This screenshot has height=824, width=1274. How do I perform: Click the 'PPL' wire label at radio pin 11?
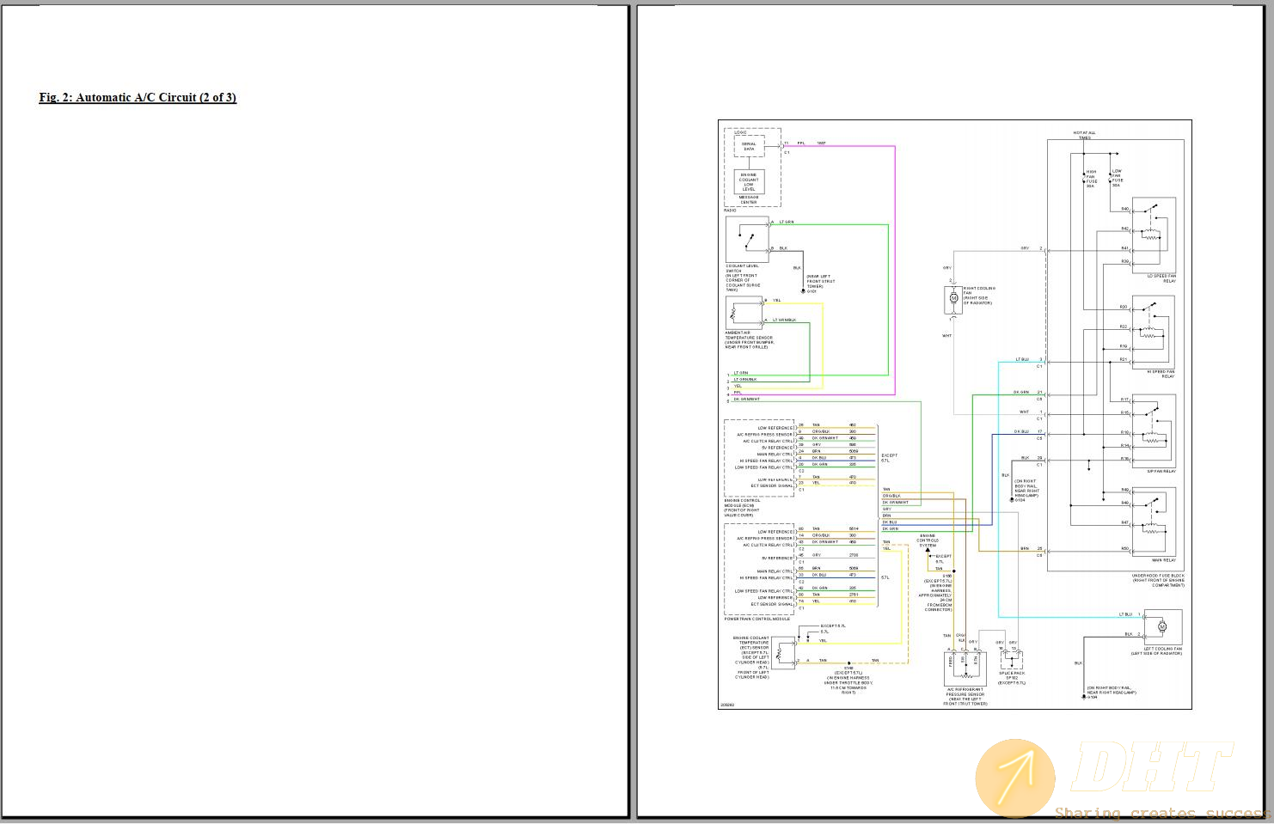801,143
